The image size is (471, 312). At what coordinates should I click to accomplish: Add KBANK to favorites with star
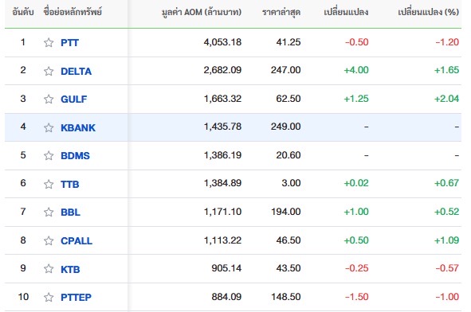[x=49, y=127]
